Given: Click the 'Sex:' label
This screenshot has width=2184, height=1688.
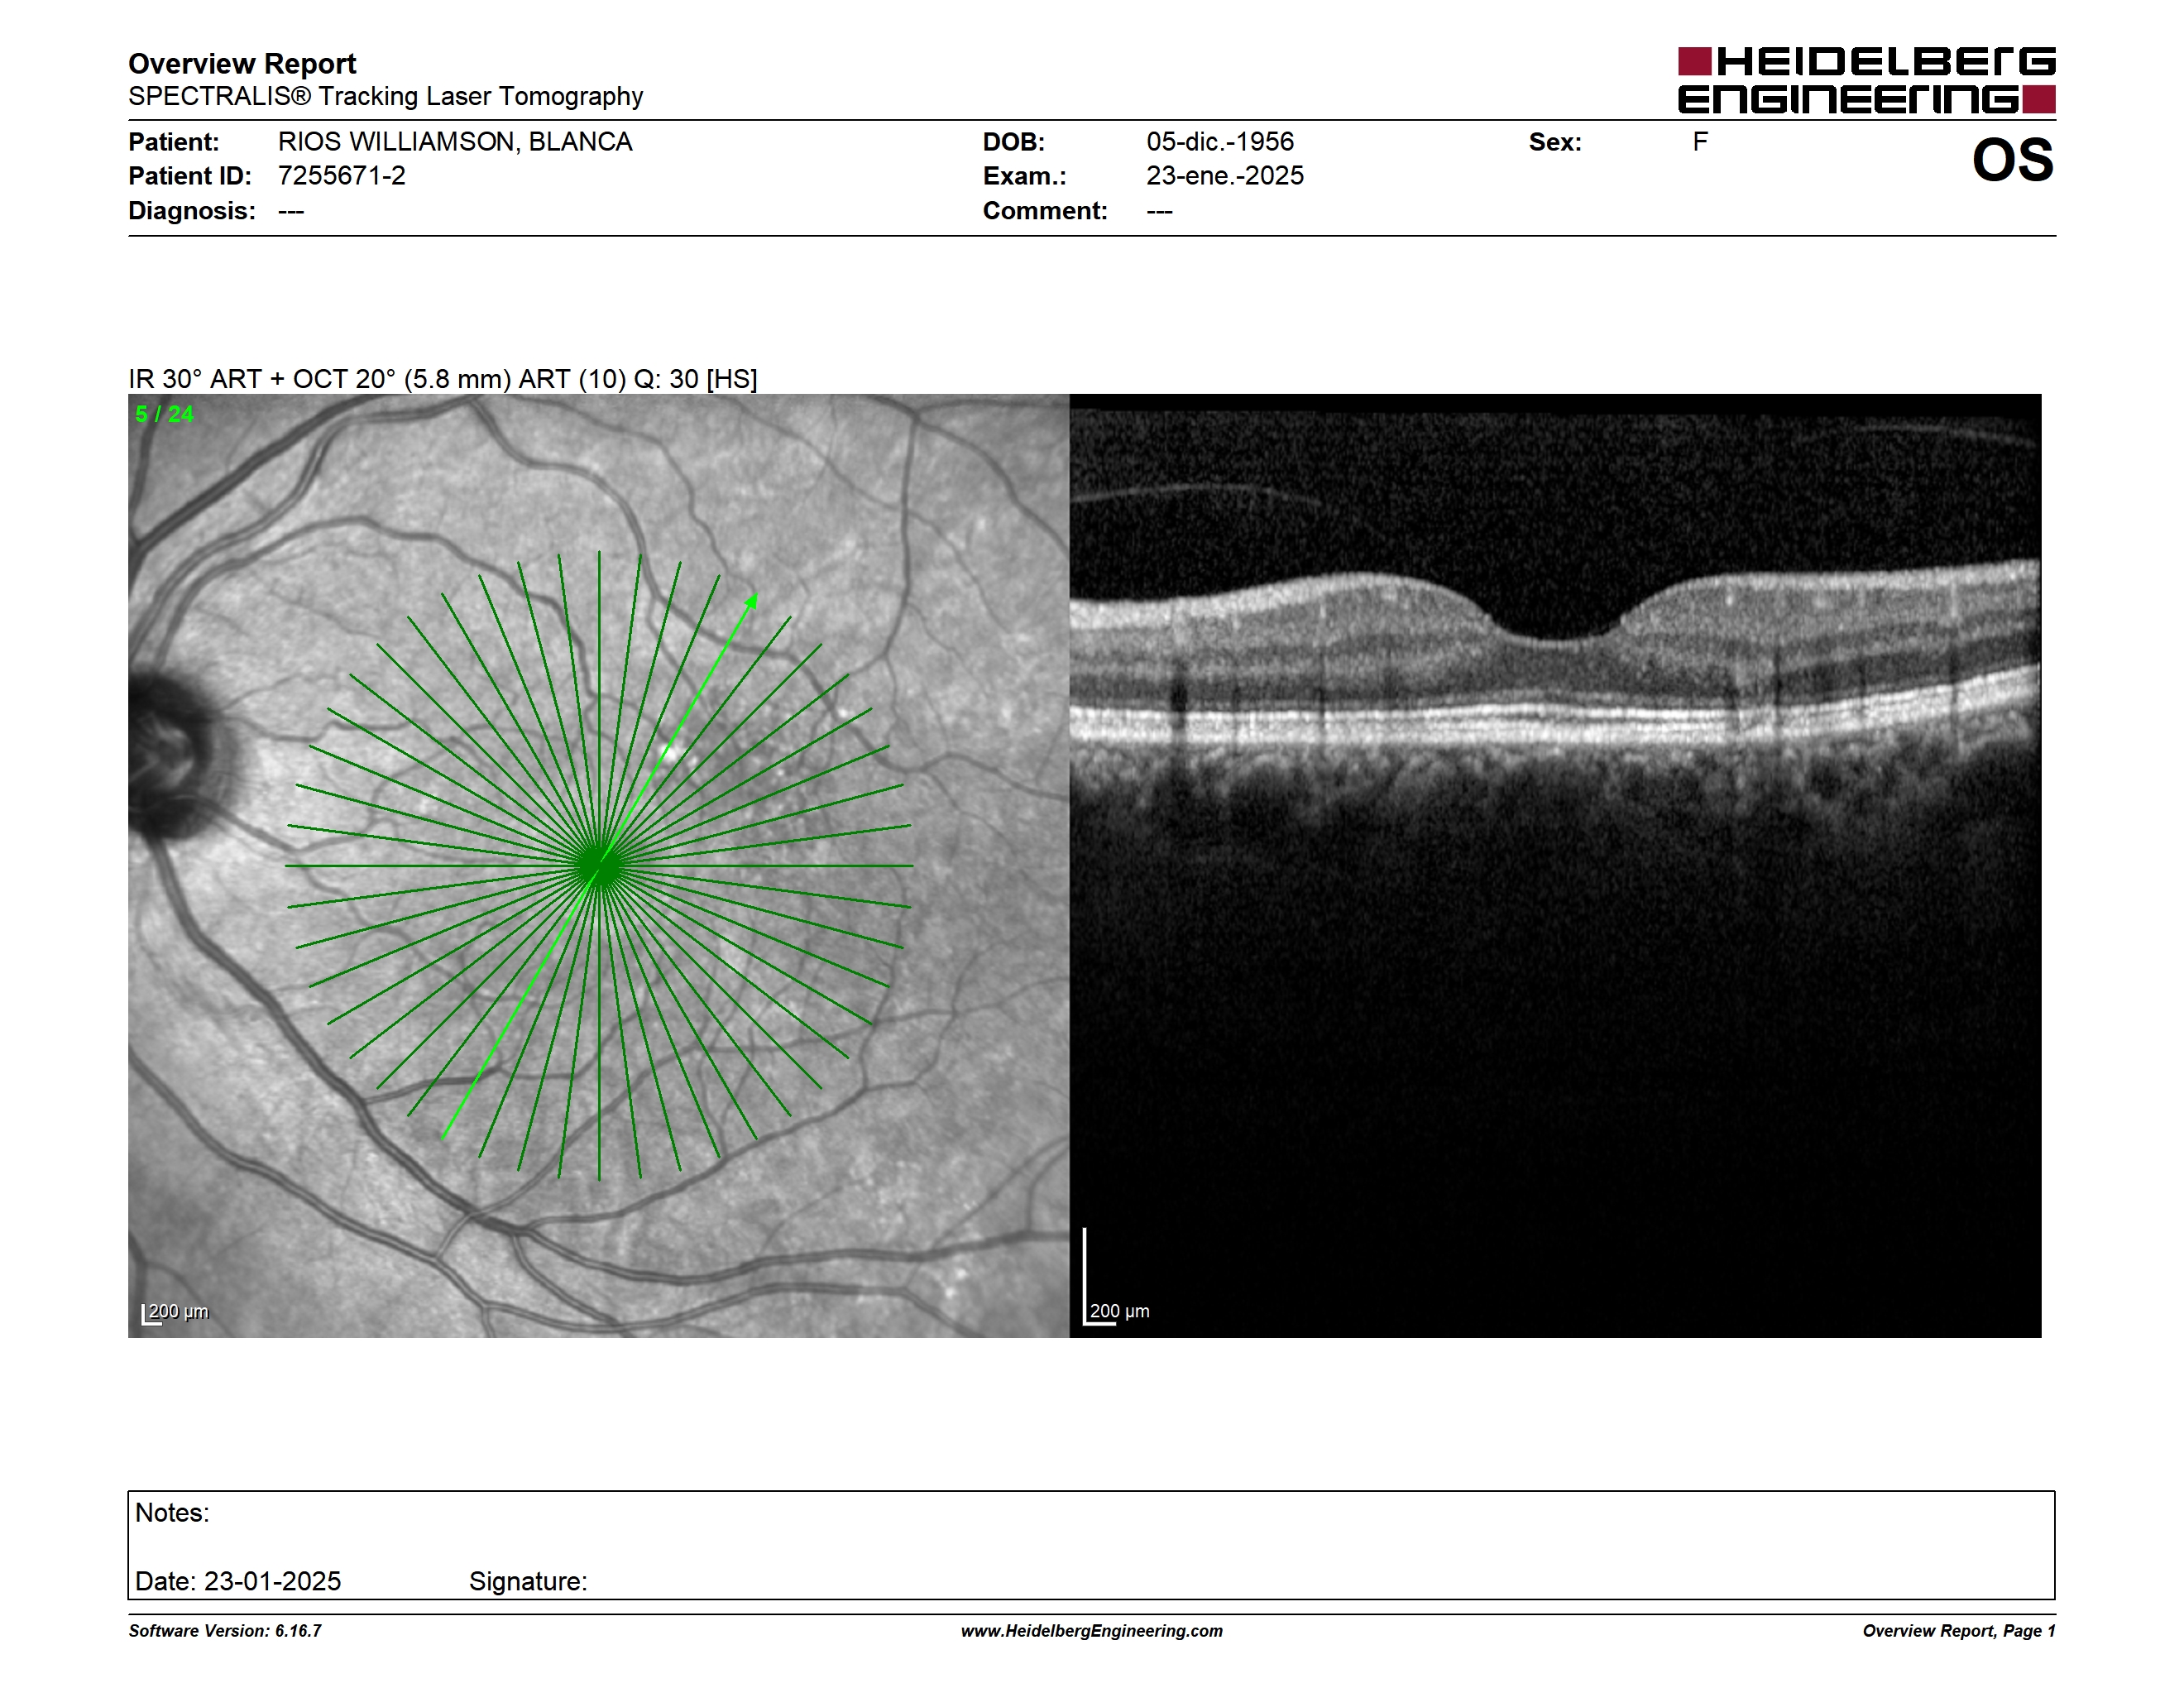Looking at the screenshot, I should point(1555,142).
